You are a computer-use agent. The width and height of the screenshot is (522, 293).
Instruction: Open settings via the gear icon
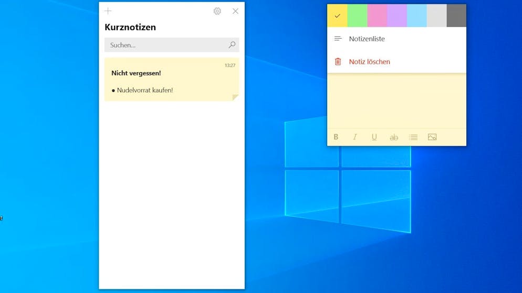[x=217, y=11]
